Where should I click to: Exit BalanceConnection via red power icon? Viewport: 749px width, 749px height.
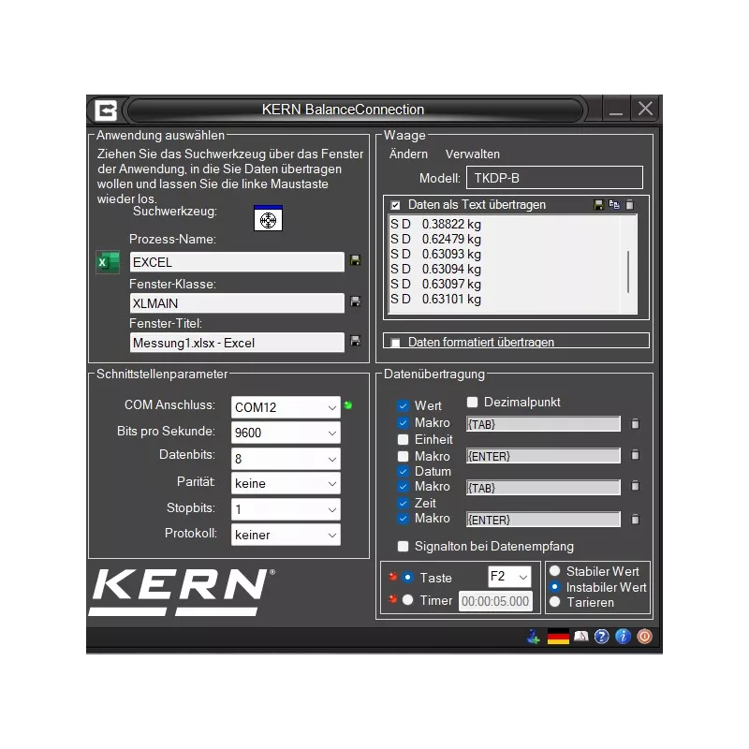644,637
